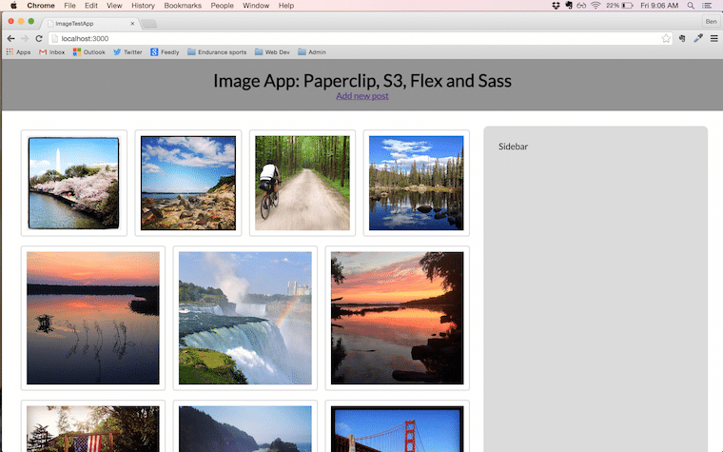Close the ImageTestApp tab

coord(132,23)
